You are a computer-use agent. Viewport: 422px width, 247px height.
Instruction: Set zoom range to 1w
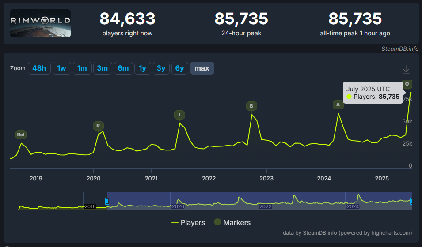(61, 68)
